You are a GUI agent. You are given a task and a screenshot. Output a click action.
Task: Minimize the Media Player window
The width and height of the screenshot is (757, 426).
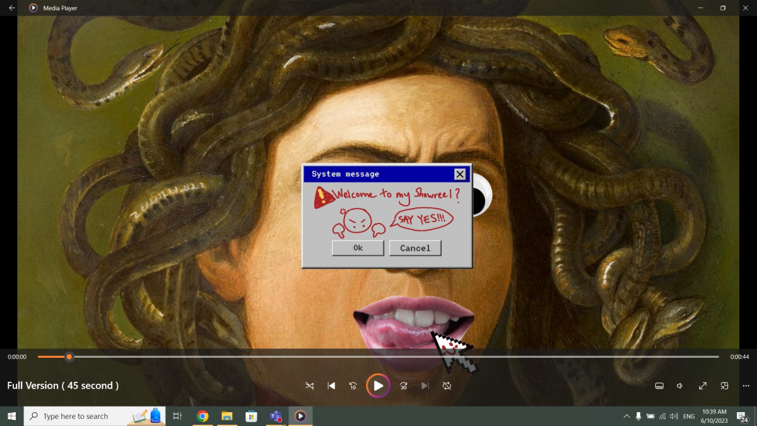[701, 8]
